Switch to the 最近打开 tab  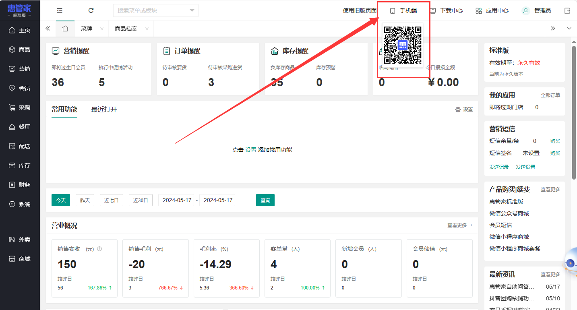(104, 110)
